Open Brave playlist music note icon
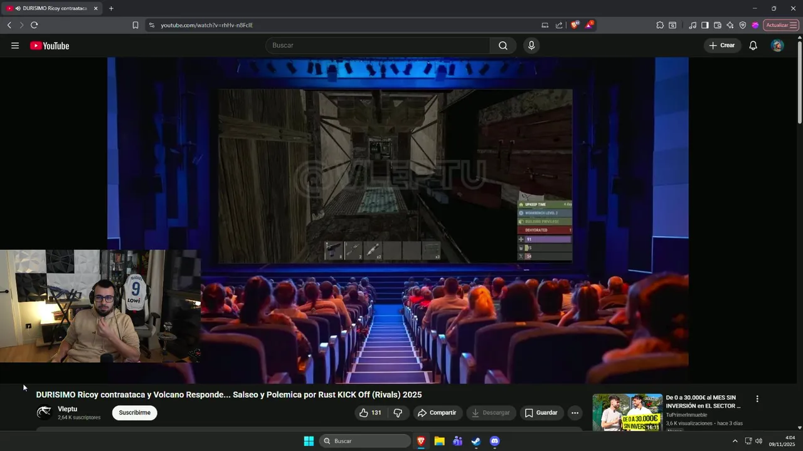This screenshot has width=803, height=451. click(x=693, y=25)
